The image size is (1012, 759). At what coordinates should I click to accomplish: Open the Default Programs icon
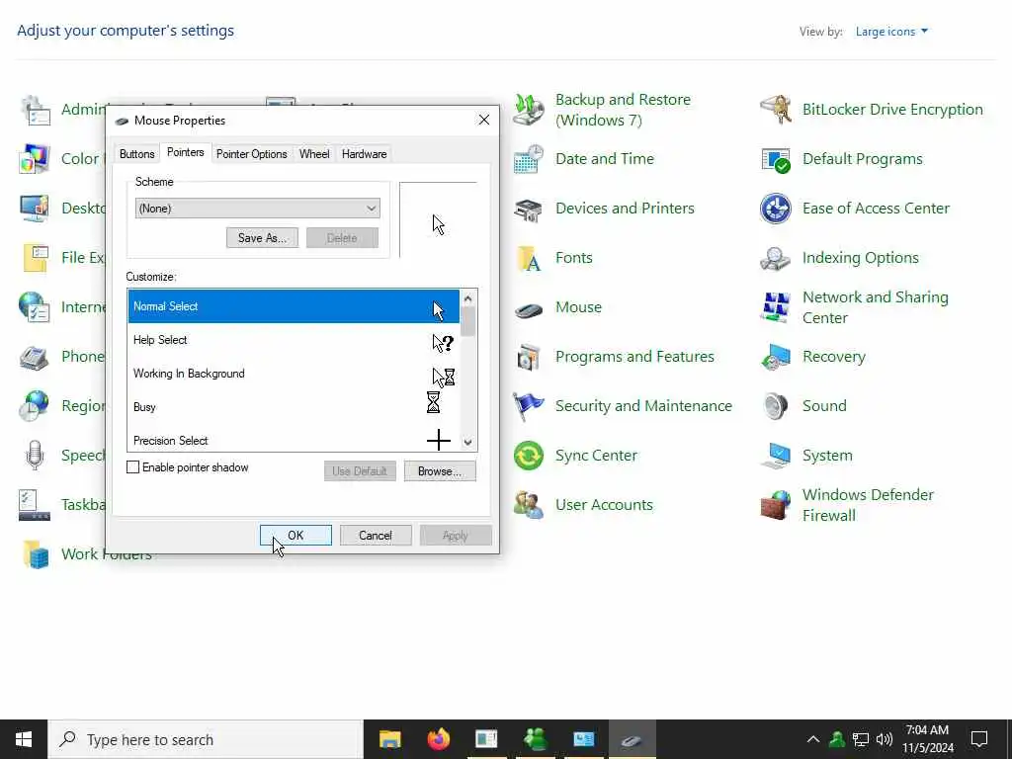tap(775, 159)
